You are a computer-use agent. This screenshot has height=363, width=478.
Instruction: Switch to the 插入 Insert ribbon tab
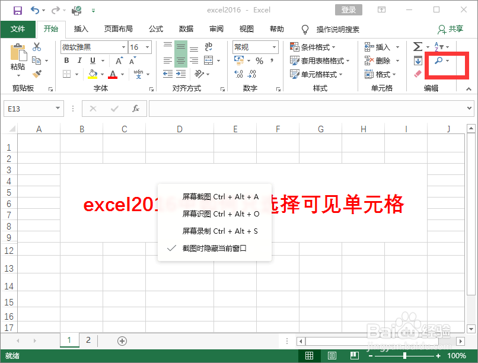tap(81, 29)
